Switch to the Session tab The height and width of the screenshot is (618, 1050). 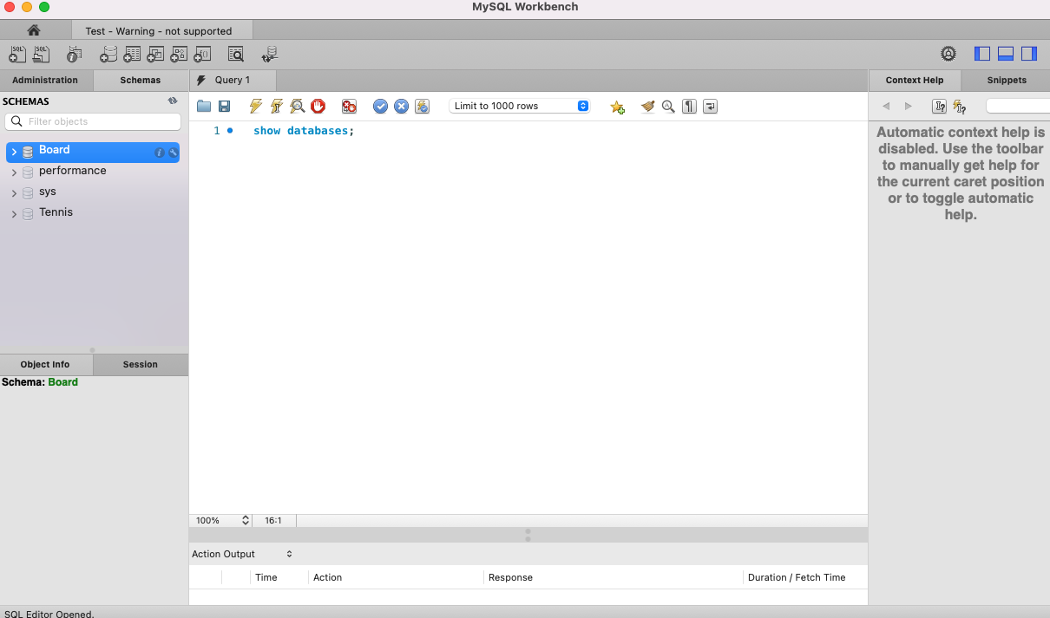pyautogui.click(x=141, y=365)
